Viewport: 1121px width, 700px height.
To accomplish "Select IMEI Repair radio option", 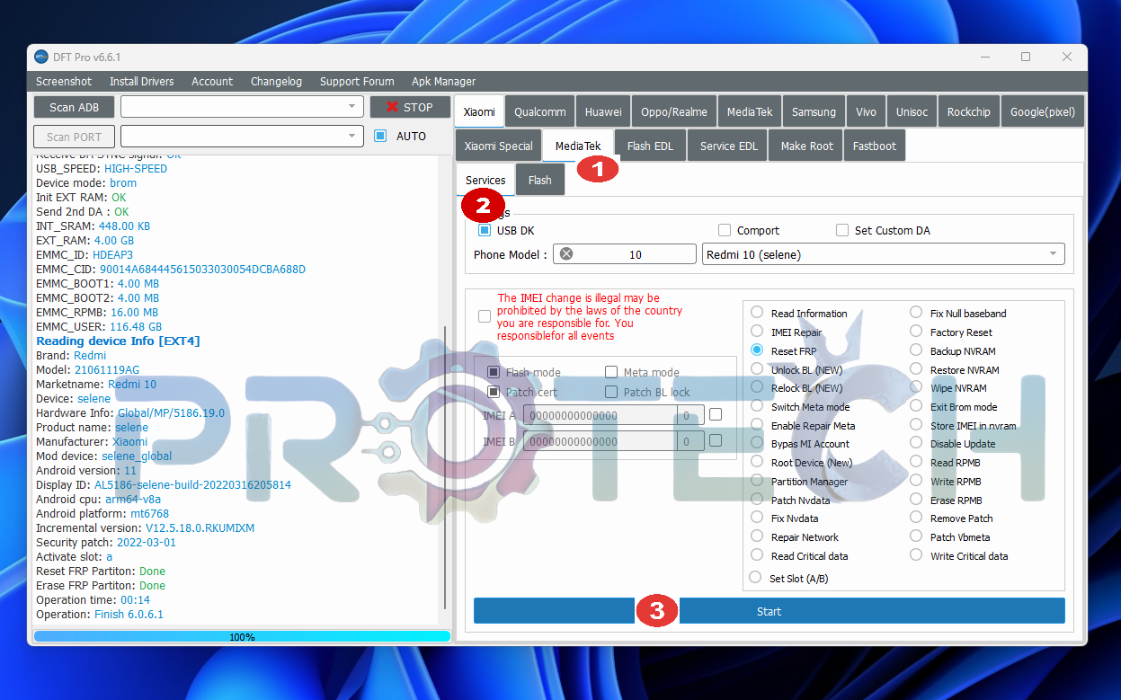I will tap(757, 332).
